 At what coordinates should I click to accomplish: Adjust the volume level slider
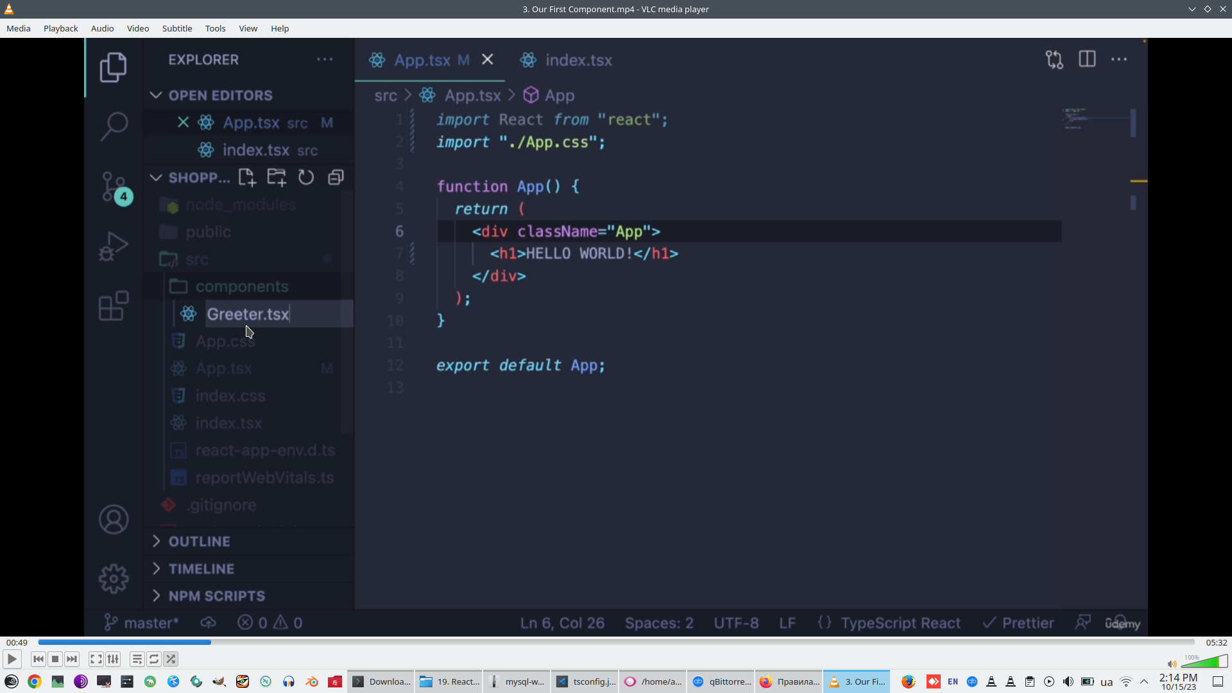[1204, 662]
